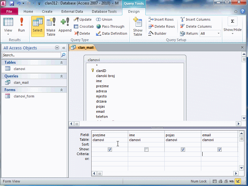248x186 pixels.
Task: Click the Insert Rows button
Action: tap(161, 19)
